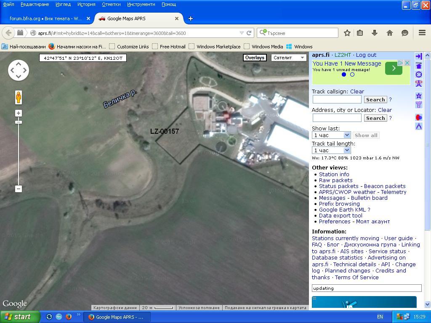Switch to the forum.bfra.org tab
Image resolution: width=431 pixels, height=323 pixels.
click(45, 19)
